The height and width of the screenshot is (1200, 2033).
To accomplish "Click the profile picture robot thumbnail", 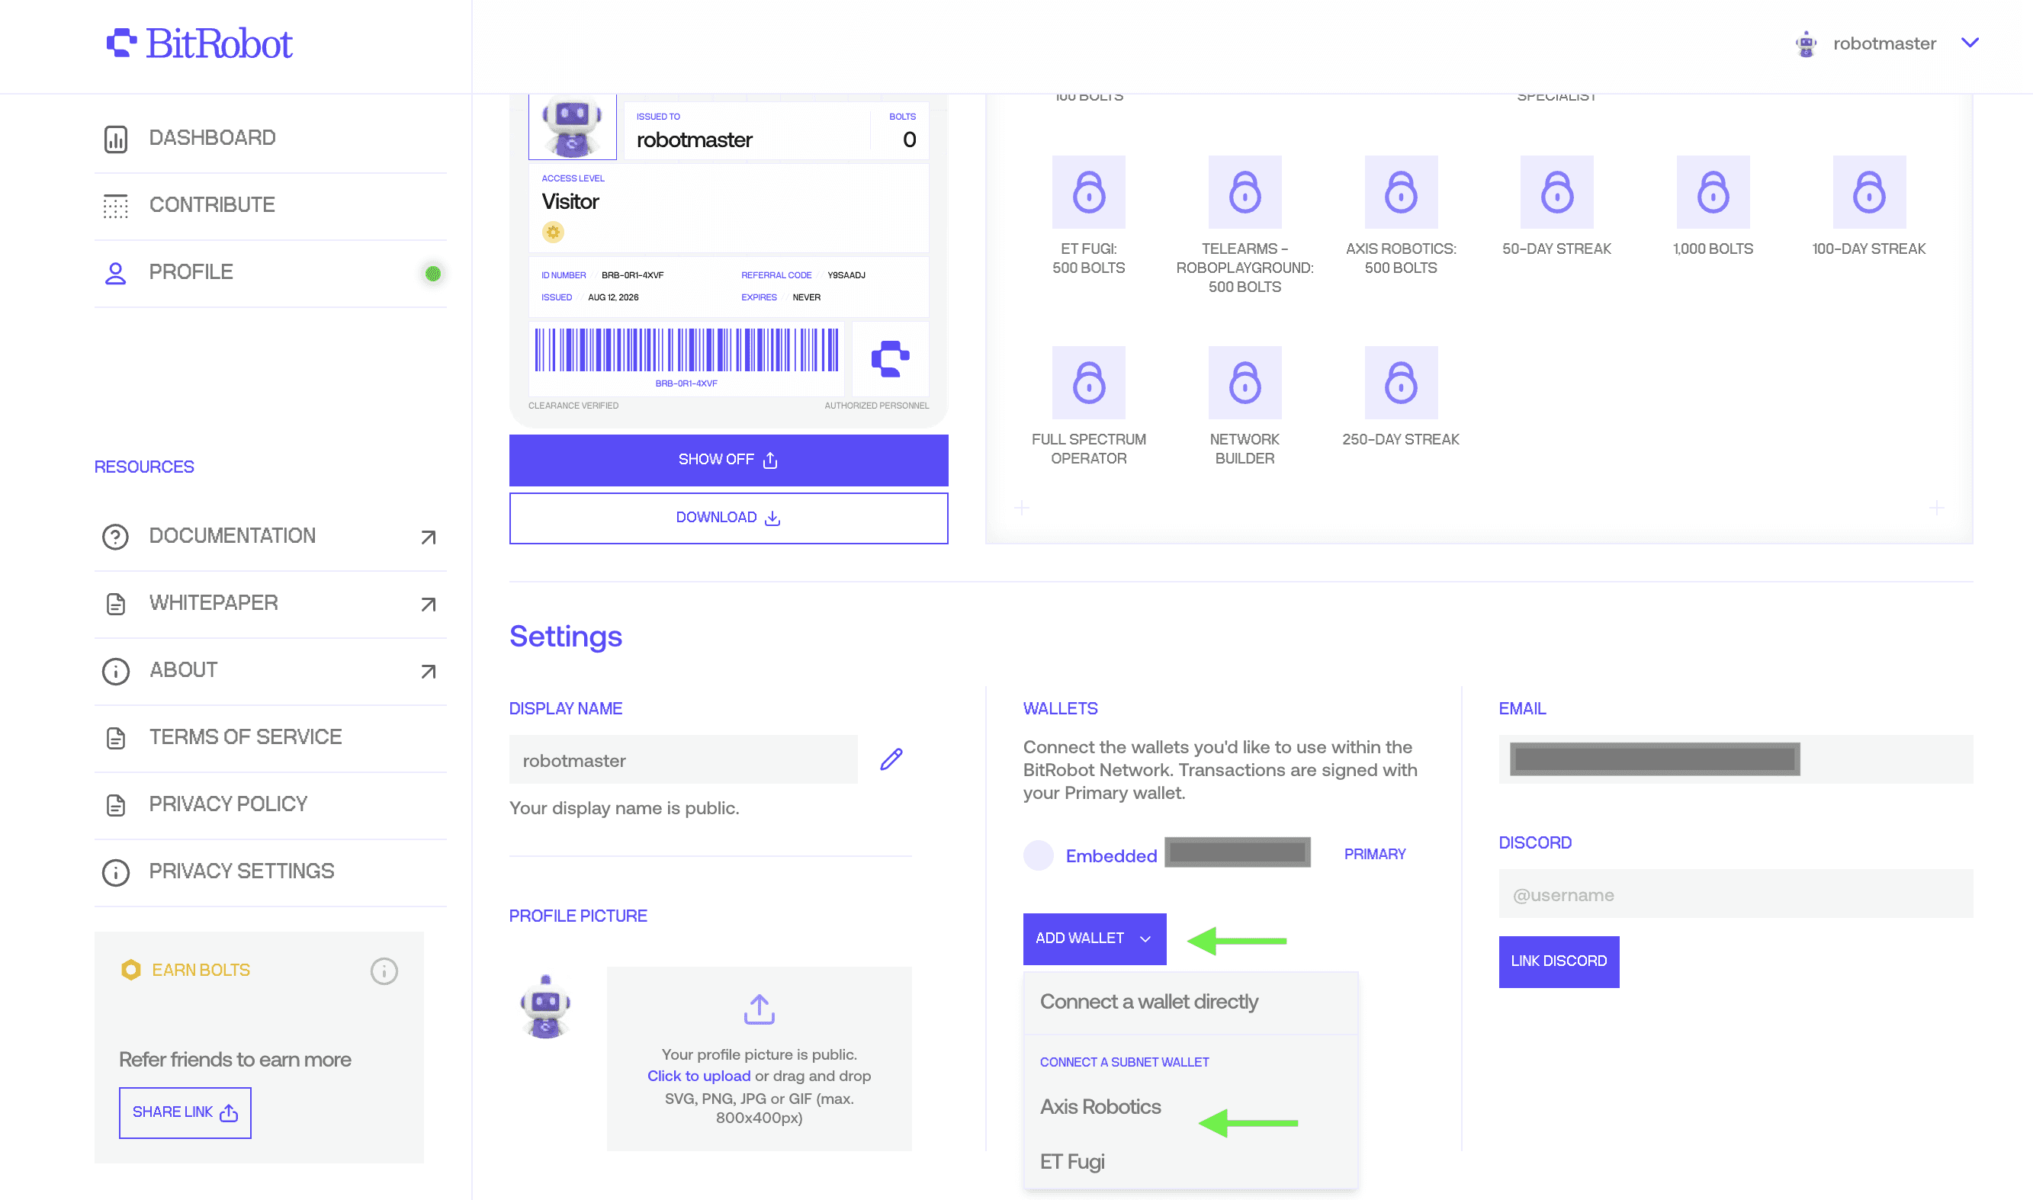I will click(x=546, y=1006).
